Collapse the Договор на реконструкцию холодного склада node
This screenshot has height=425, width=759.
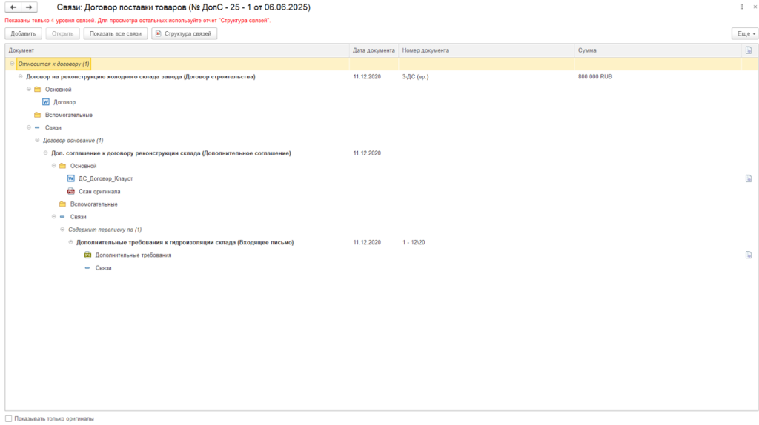pos(21,76)
